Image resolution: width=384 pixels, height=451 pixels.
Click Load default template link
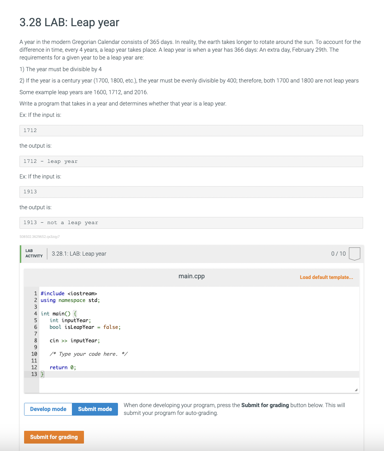tap(326, 277)
